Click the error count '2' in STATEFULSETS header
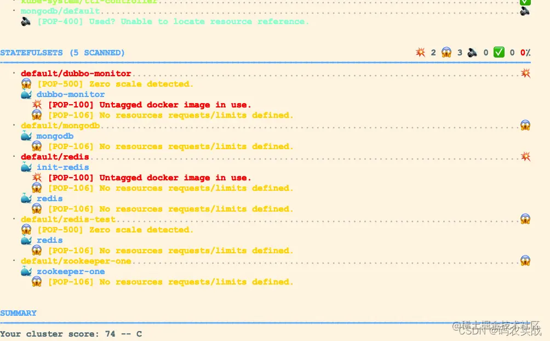Viewport: 550px width, 341px height. tap(433, 53)
